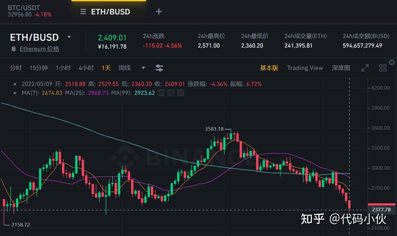Image resolution: width=397 pixels, height=236 pixels.
Task: Open the chart indicator settings sliders icon
Action: click(x=159, y=68)
